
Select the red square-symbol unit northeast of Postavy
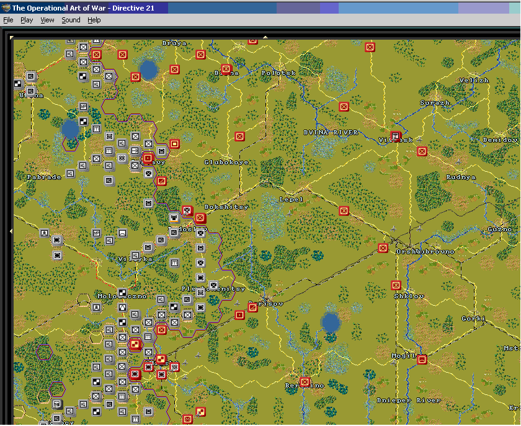[x=174, y=144]
